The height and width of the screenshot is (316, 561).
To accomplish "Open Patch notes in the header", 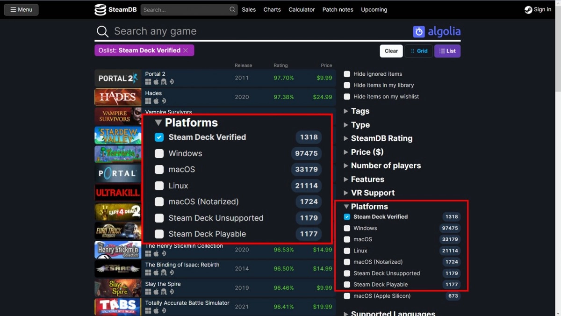I will pyautogui.click(x=338, y=9).
